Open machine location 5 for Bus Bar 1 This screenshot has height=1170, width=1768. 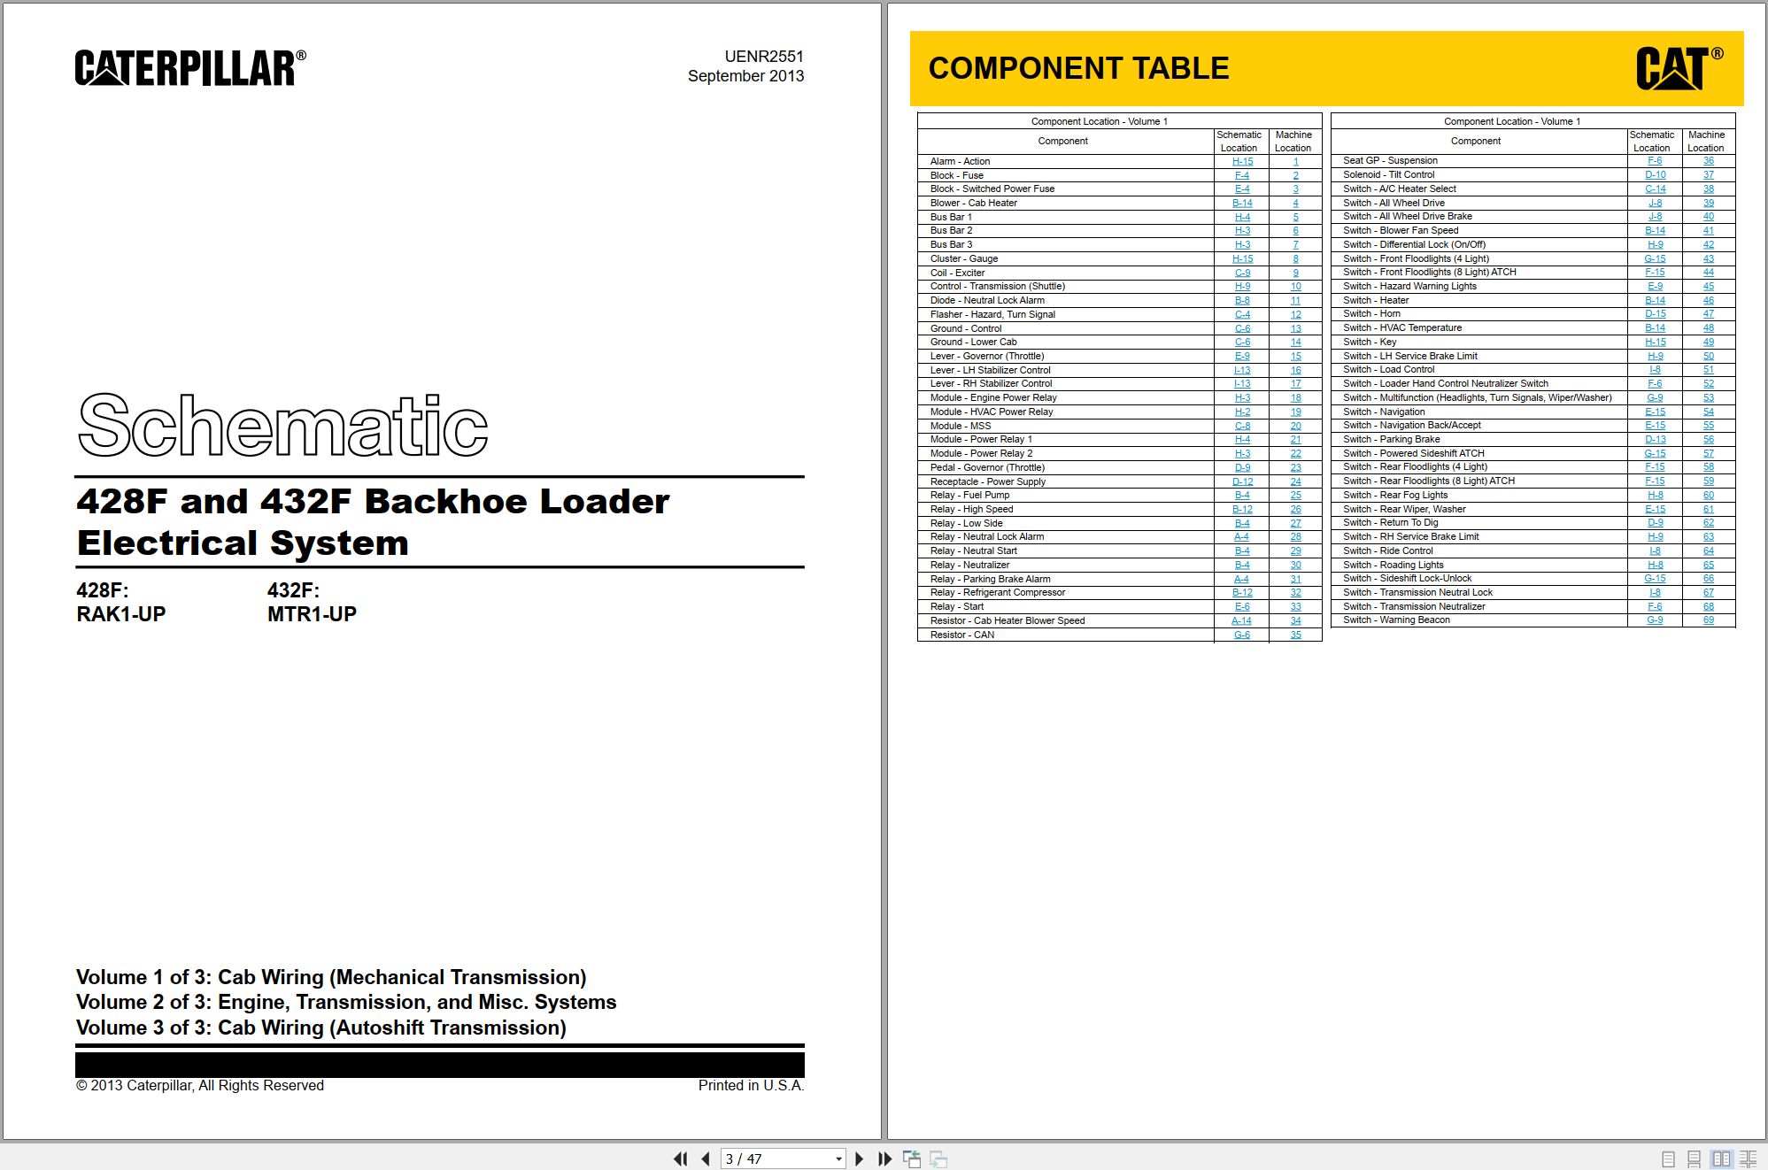pyautogui.click(x=1295, y=217)
